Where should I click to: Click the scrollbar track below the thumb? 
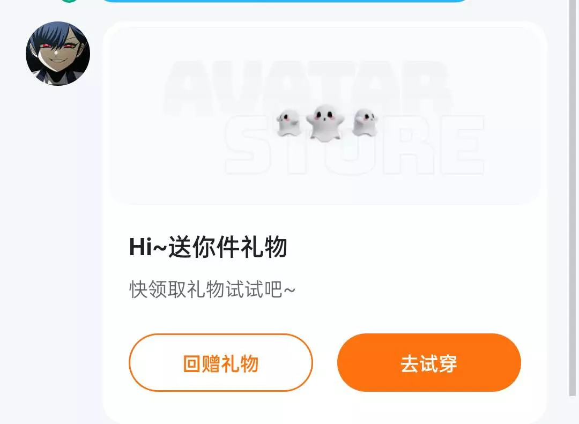(x=574, y=410)
